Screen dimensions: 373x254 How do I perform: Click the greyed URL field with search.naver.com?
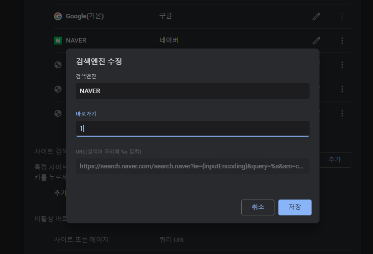click(193, 166)
